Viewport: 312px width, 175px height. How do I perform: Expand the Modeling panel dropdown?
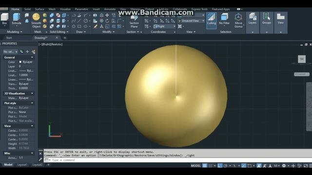point(14,32)
